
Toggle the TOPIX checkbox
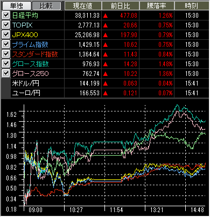pyautogui.click(x=6, y=25)
